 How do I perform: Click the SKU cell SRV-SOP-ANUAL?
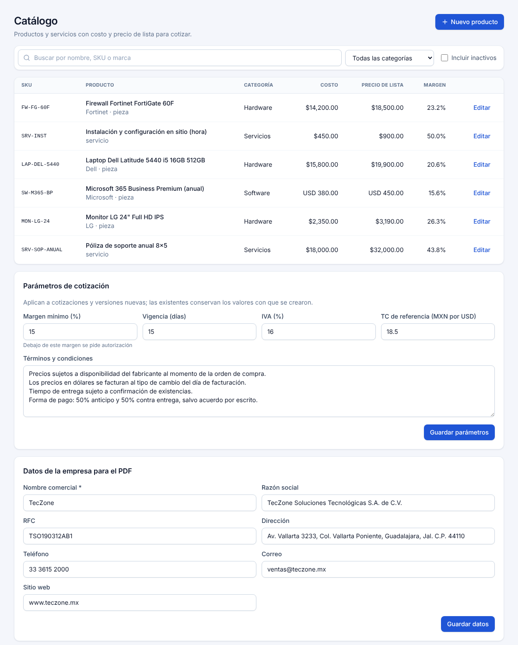[42, 250]
